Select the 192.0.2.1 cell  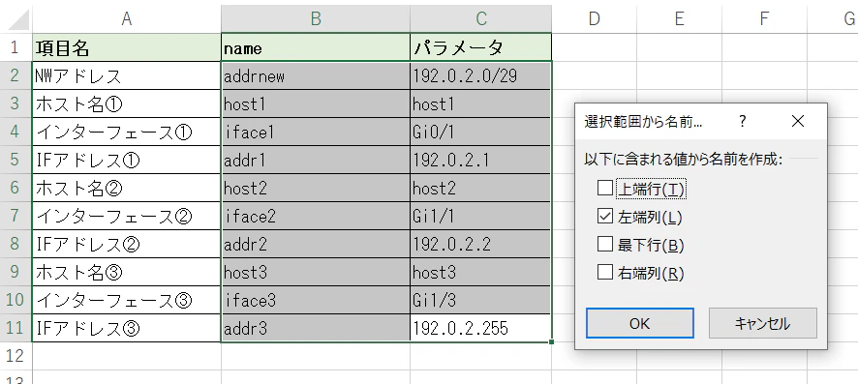(x=481, y=160)
